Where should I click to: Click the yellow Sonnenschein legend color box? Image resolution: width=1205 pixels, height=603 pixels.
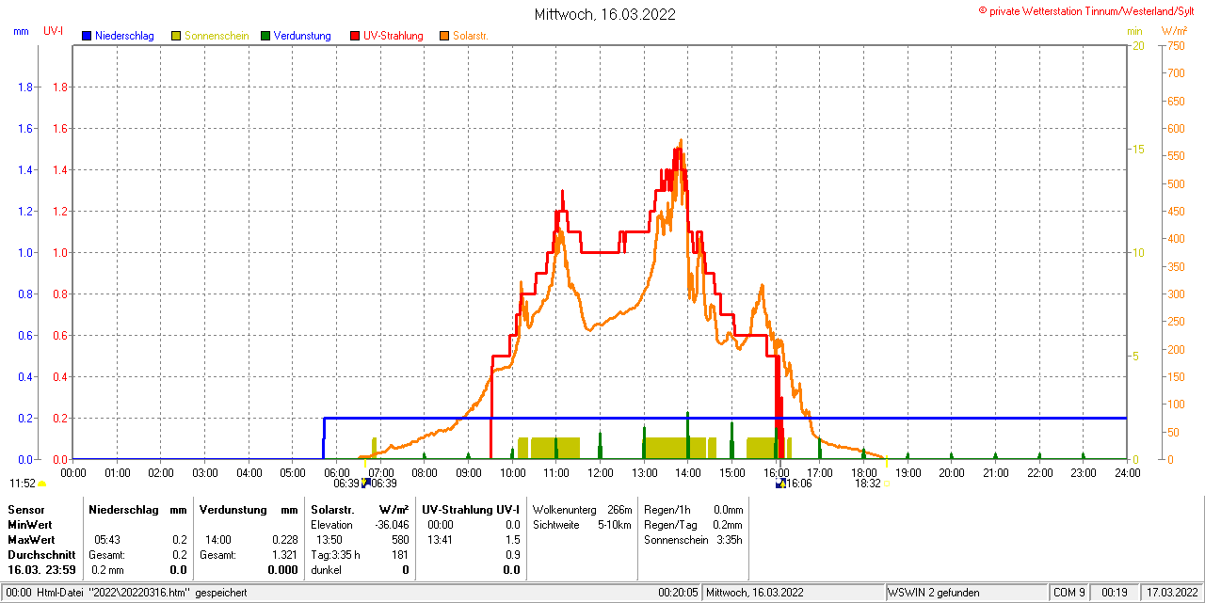[x=176, y=36]
